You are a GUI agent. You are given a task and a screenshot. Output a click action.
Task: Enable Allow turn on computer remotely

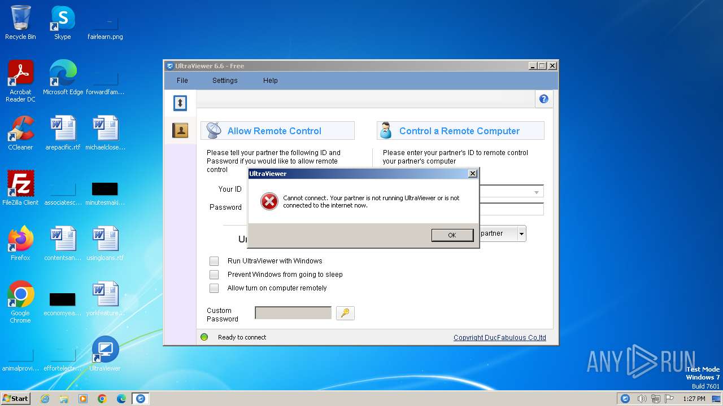coord(214,288)
